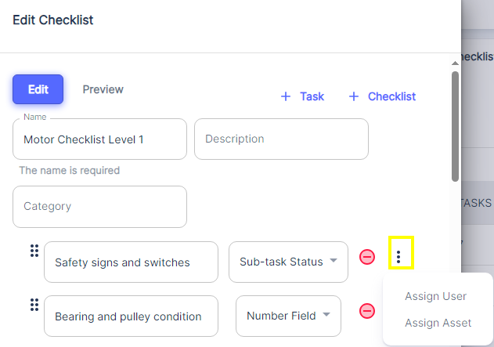Click the vertical scrollbar thumb
The width and height of the screenshot is (494, 347).
455,125
